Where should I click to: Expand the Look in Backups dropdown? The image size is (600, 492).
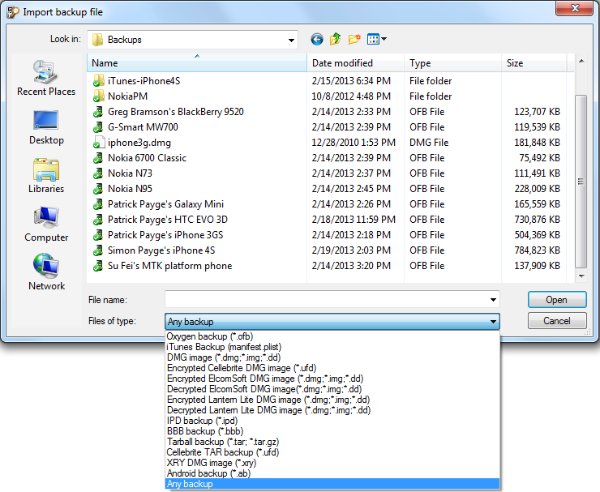pos(292,40)
